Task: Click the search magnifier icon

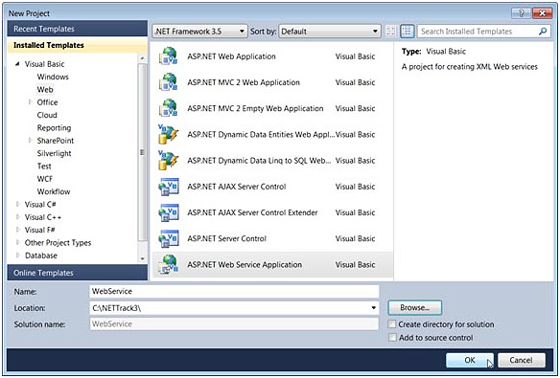Action: (543, 32)
